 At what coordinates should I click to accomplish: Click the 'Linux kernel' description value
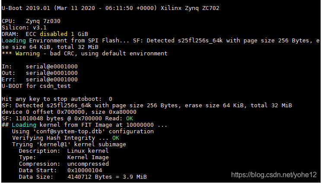pos(88,151)
